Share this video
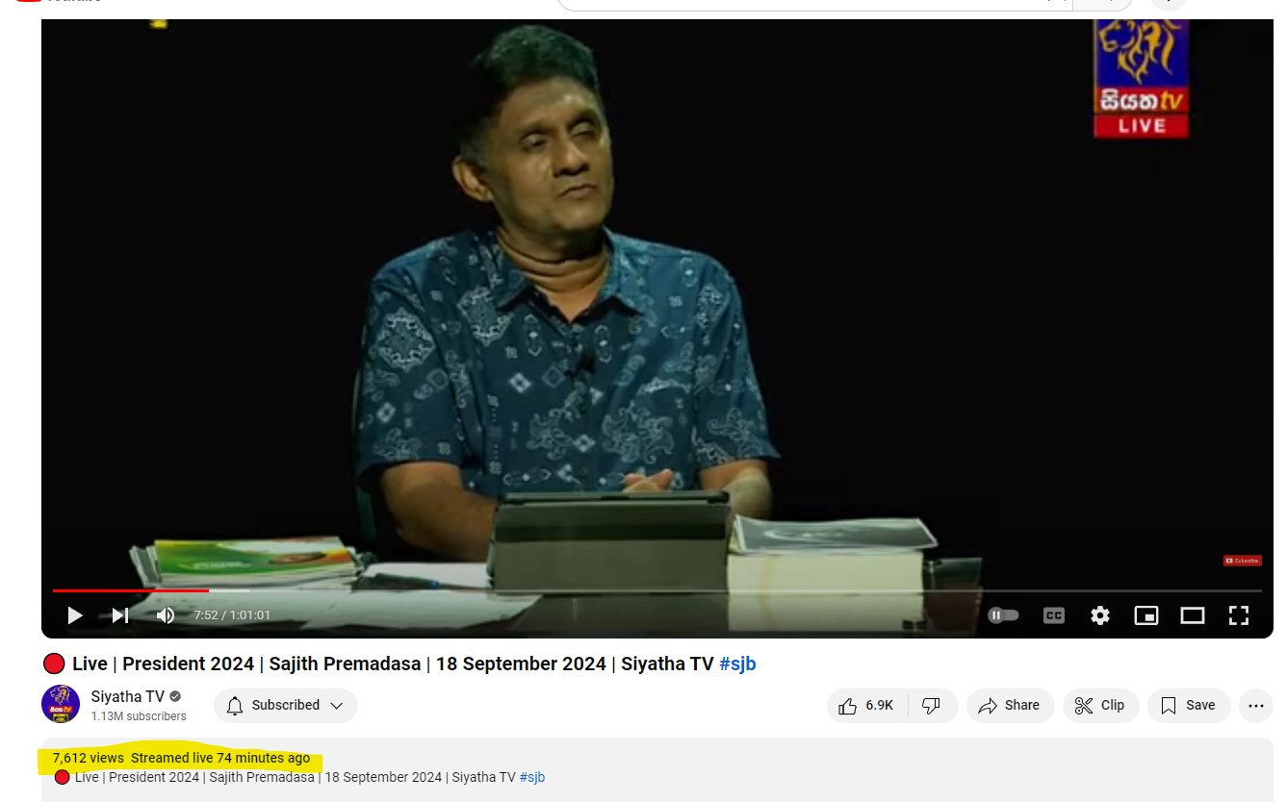Image resolution: width=1287 pixels, height=802 pixels. 1010,705
